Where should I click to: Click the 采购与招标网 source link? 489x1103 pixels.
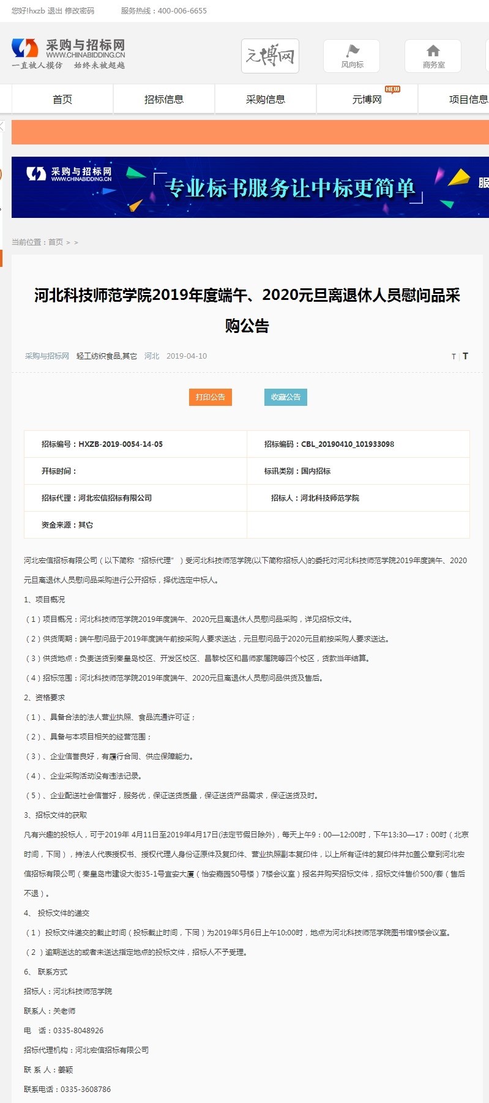tap(47, 356)
